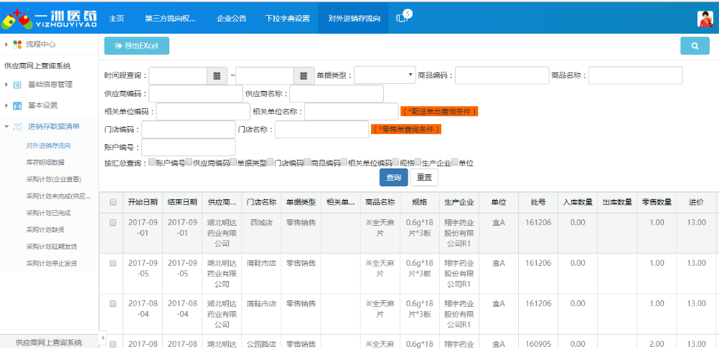
Task: Click the user avatar in header
Action: [x=704, y=19]
